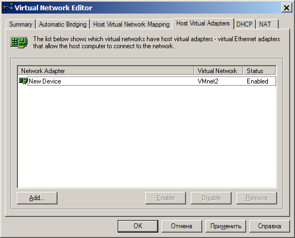Close the Virtual Network Editor window
Viewport: 295px width, 238px height.
tap(286, 8)
